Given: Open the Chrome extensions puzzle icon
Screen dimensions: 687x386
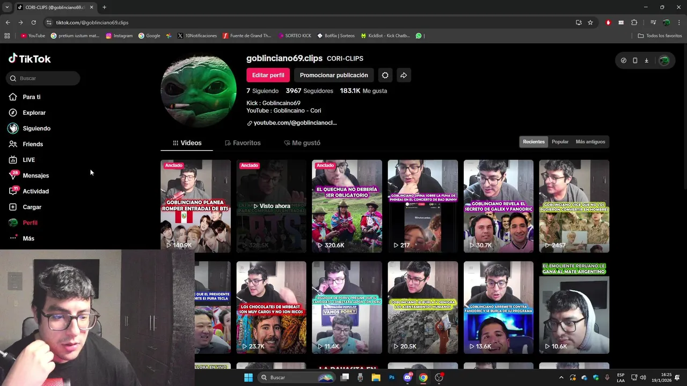Looking at the screenshot, I should tap(634, 23).
